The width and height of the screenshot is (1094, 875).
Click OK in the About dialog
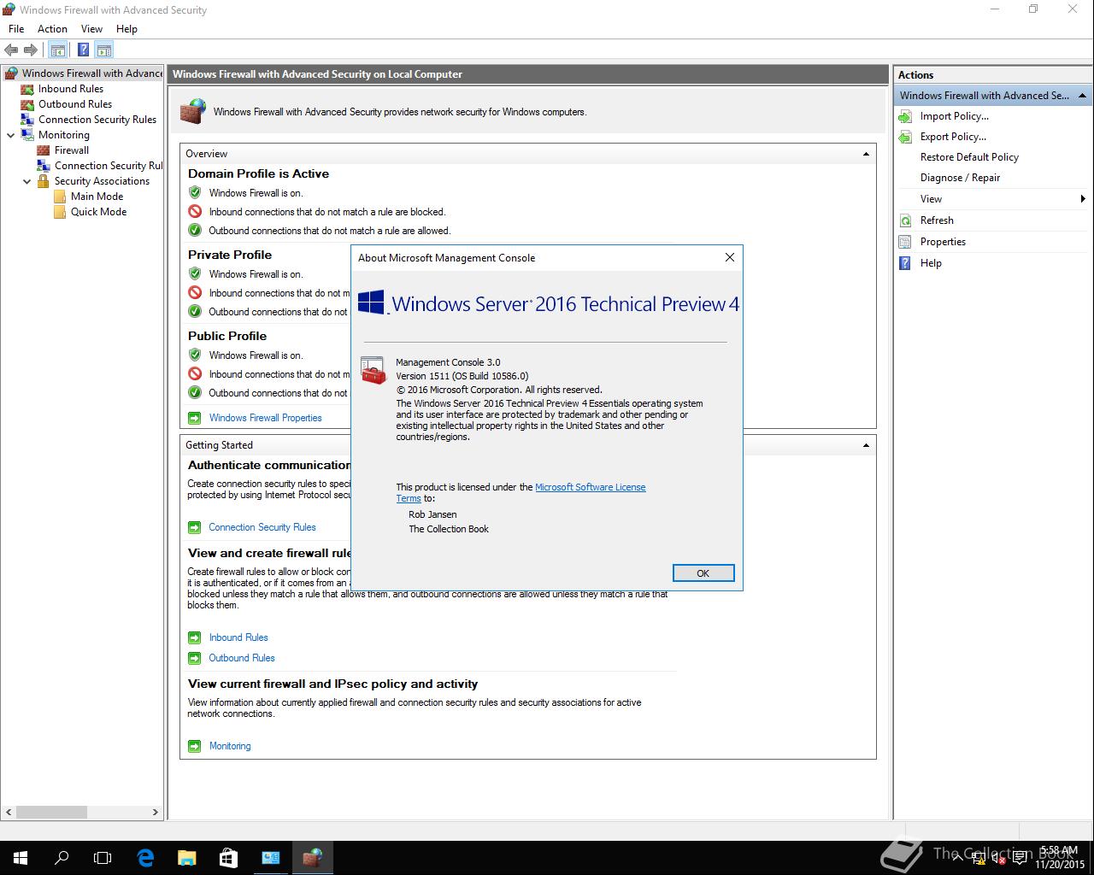[x=703, y=573]
